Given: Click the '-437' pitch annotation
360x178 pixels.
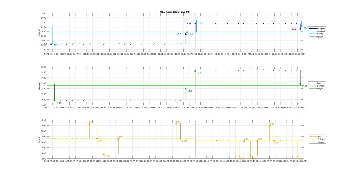Looking at the screenshot, I should 59,103.
